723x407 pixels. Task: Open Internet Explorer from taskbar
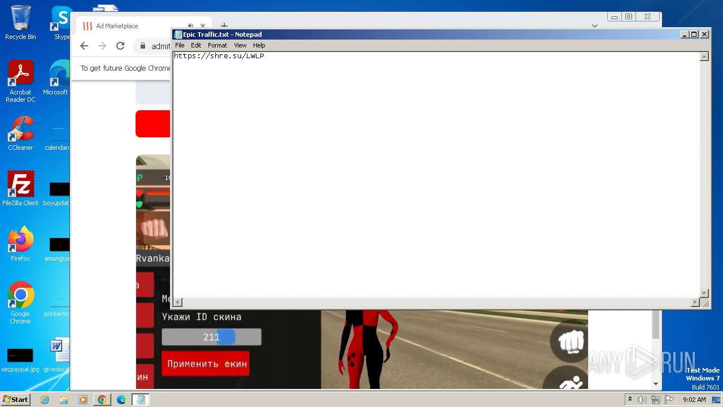coord(45,400)
